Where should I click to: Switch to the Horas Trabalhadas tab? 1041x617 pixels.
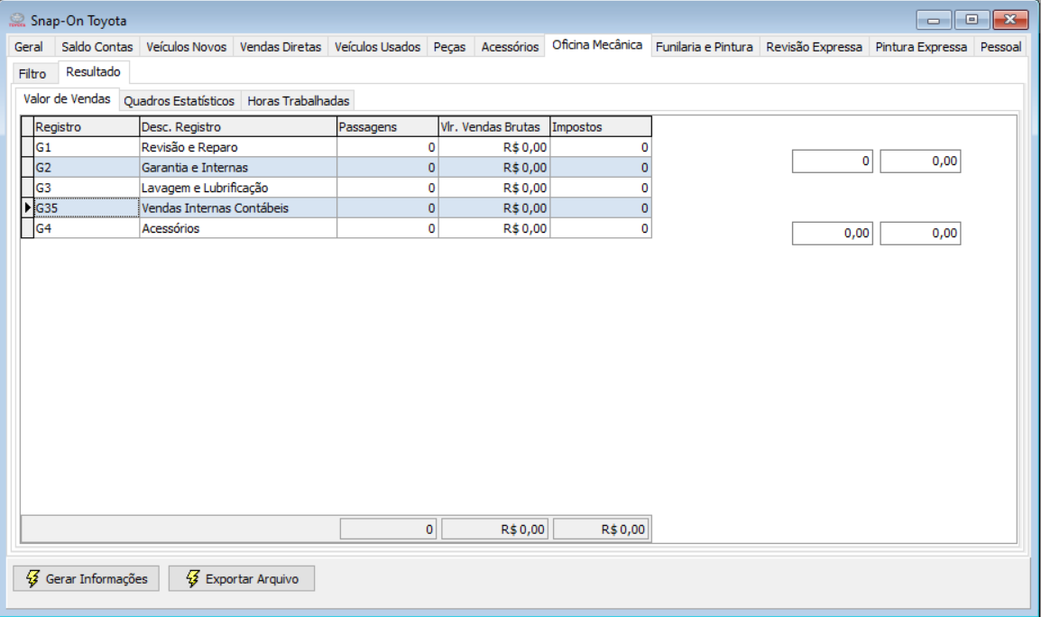point(298,101)
